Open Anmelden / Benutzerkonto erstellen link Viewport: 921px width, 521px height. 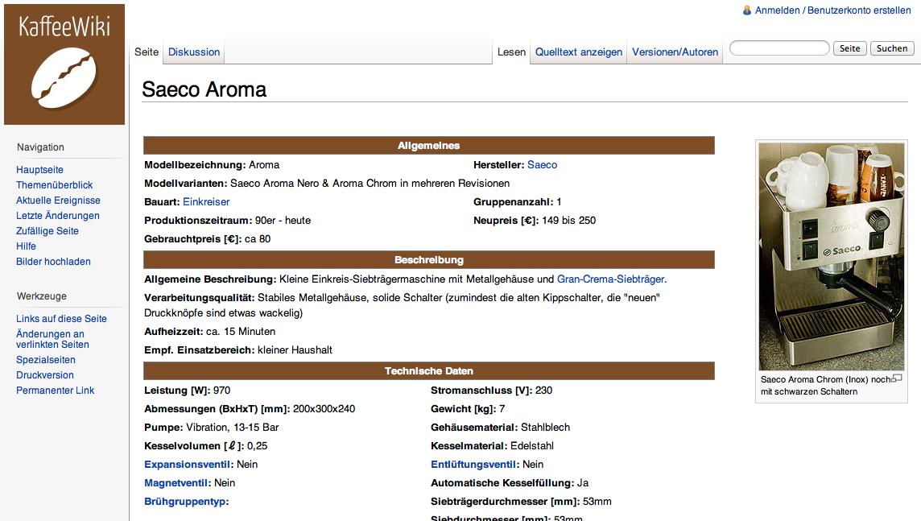(833, 10)
